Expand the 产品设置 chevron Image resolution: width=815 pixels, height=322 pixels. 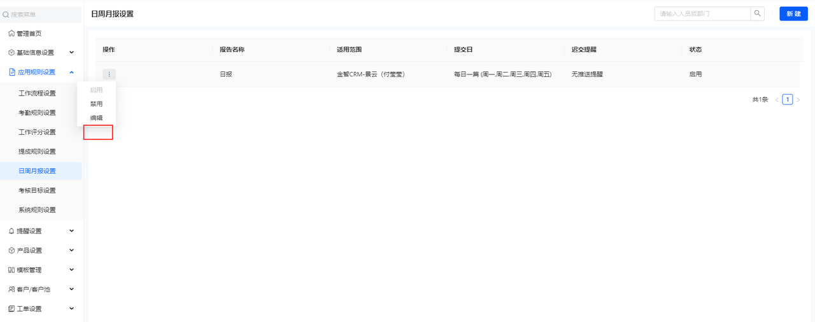click(71, 251)
